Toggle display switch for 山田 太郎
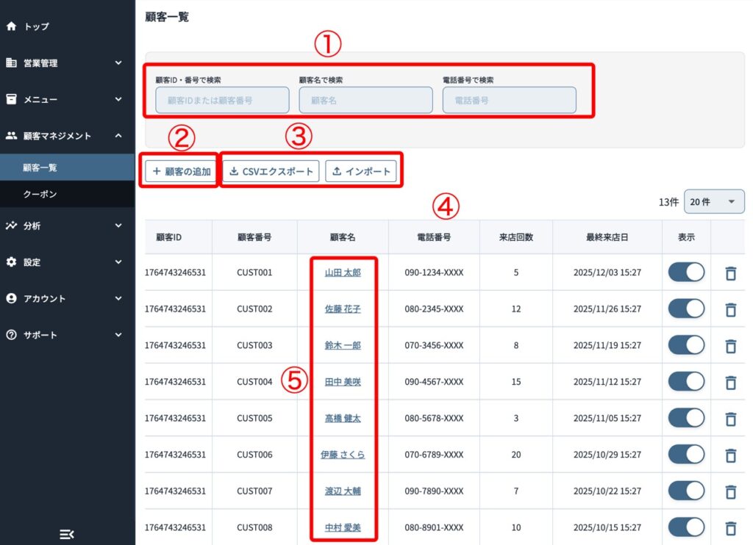Image resolution: width=753 pixels, height=545 pixels. 685,272
